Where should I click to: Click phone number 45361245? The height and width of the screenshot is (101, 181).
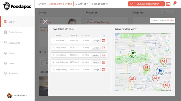coord(74,55)
